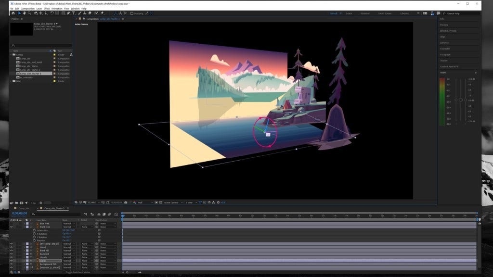Hide the island layer using its eye

pyautogui.click(x=12, y=247)
